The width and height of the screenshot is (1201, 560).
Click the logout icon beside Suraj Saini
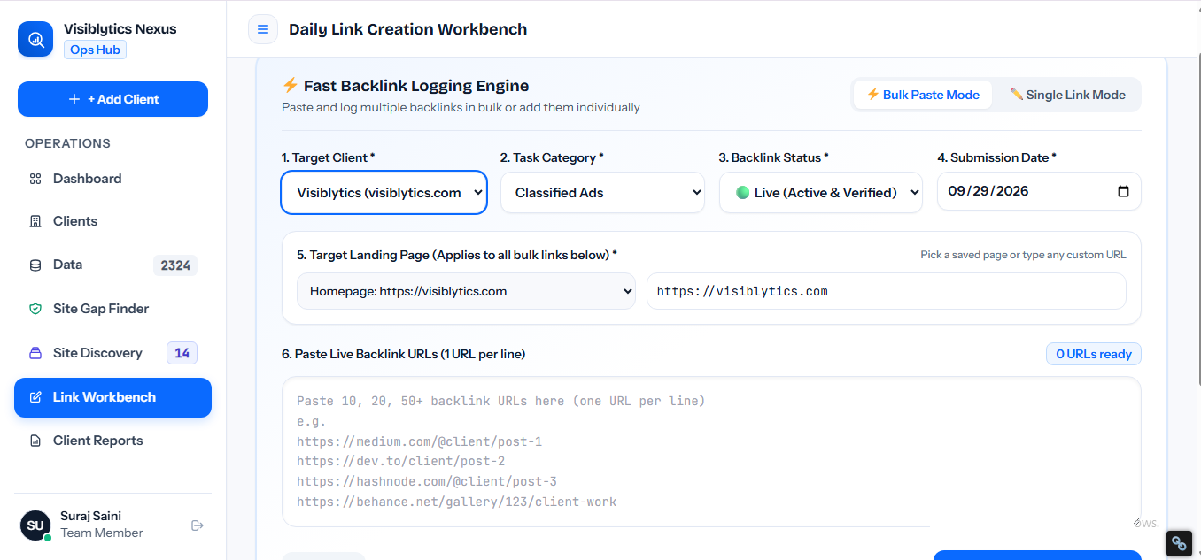[198, 525]
